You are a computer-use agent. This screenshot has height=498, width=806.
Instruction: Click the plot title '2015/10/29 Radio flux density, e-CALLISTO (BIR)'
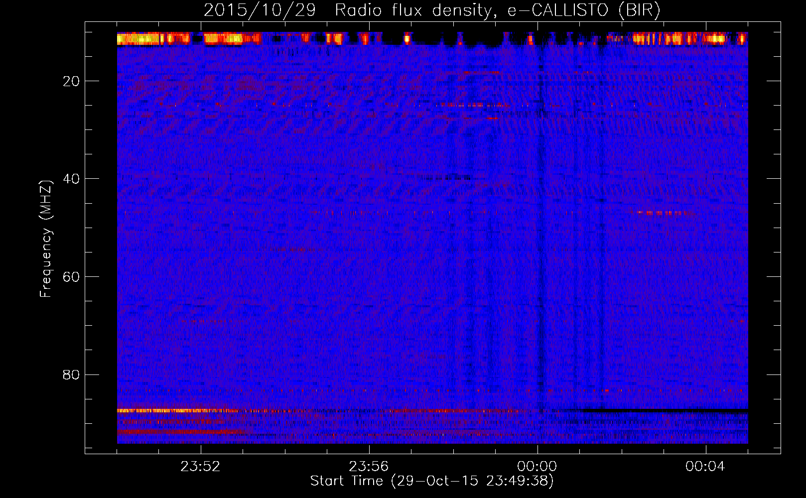tap(432, 10)
